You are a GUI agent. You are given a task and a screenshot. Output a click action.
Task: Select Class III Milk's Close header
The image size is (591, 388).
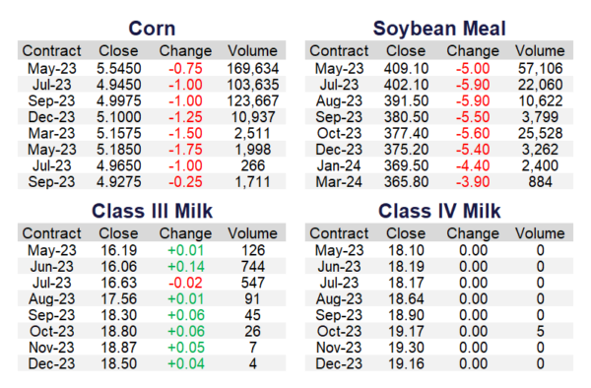(118, 233)
